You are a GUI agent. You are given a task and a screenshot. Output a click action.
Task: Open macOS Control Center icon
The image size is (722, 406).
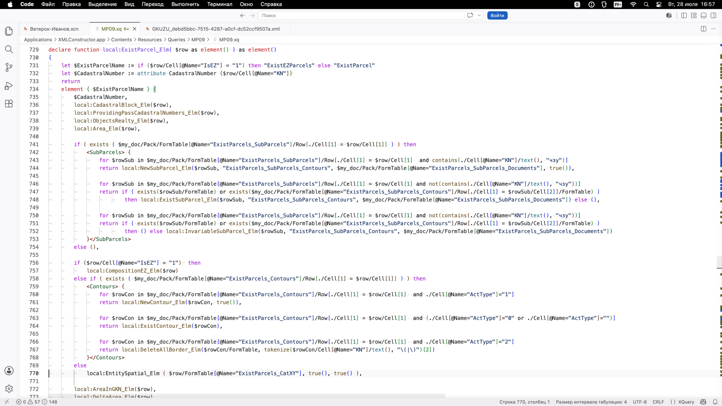(x=659, y=4)
